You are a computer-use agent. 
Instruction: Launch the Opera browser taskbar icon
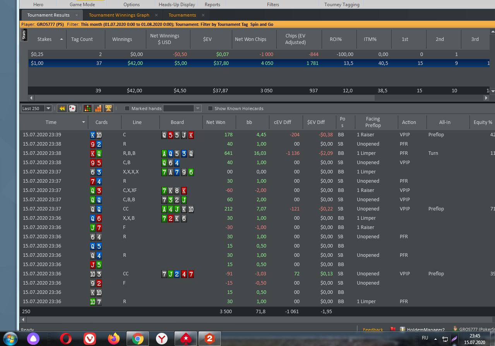point(66,339)
